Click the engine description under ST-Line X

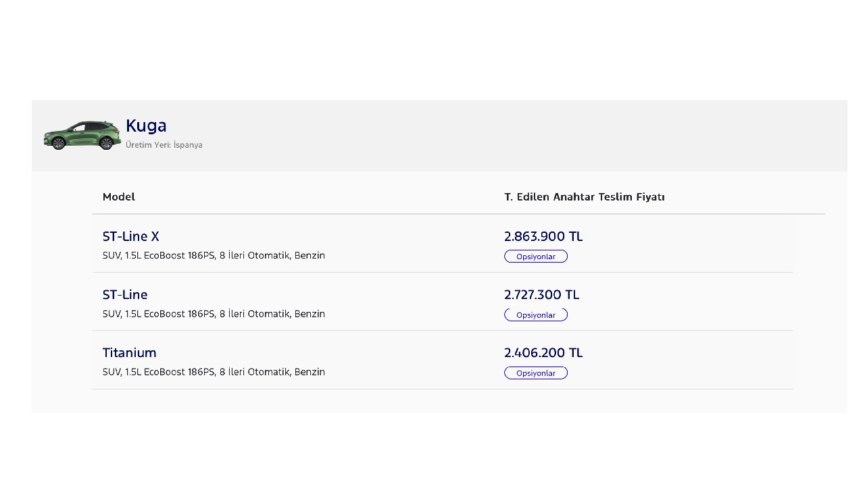214,255
